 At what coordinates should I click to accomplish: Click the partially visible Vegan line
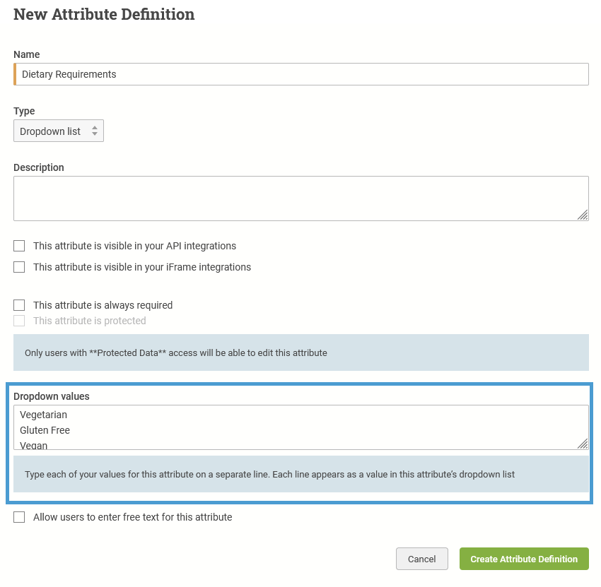click(34, 445)
